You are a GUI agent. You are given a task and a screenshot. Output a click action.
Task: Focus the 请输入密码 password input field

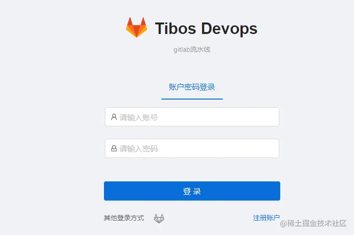coord(192,148)
